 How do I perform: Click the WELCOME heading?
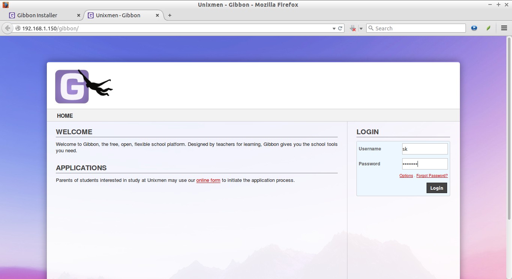click(74, 132)
